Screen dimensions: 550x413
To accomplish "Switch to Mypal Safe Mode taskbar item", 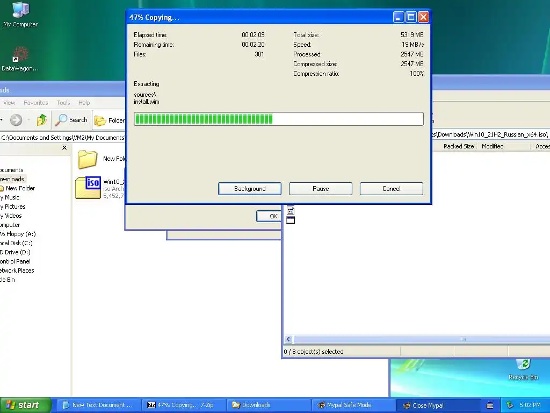I will [353, 405].
